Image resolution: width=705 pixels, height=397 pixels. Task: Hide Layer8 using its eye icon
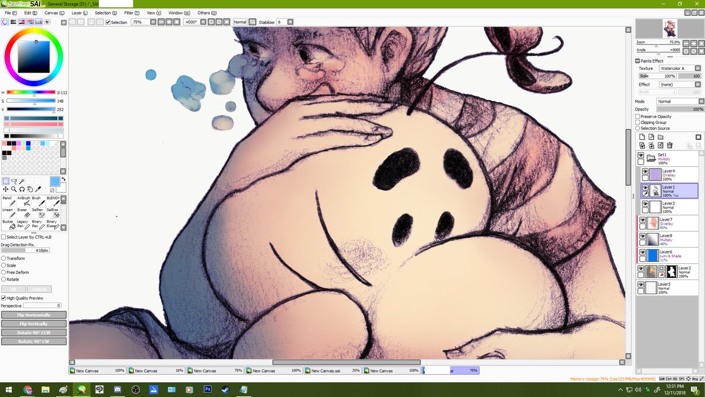click(643, 235)
